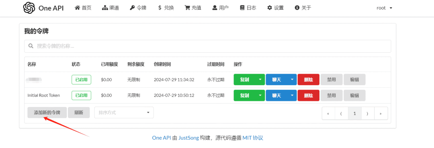Viewport: 434px width, 148px height.
Task: Click the 已启用 status of 11:34:32 token
Action: click(x=81, y=80)
